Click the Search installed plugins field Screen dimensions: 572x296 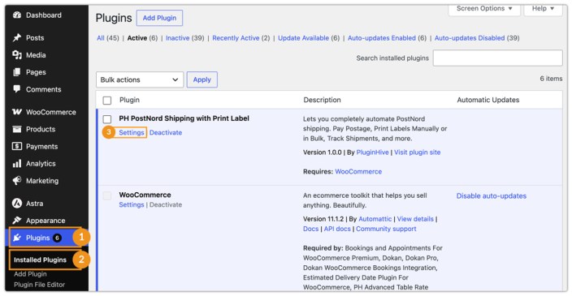coord(497,58)
